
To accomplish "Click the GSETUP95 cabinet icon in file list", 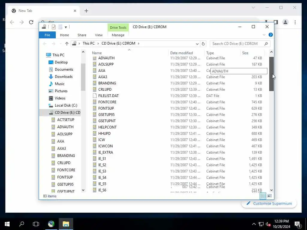I will pyautogui.click(x=94, y=115).
